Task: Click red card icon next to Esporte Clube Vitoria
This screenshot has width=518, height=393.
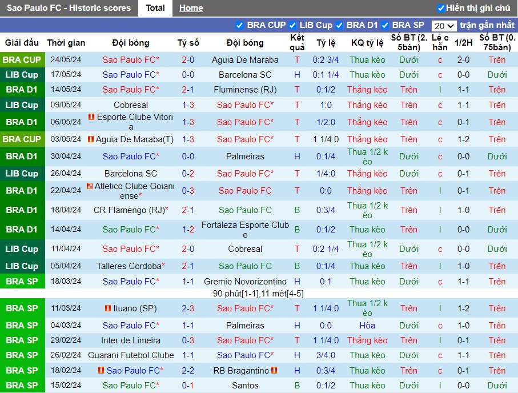Action: click(x=91, y=117)
